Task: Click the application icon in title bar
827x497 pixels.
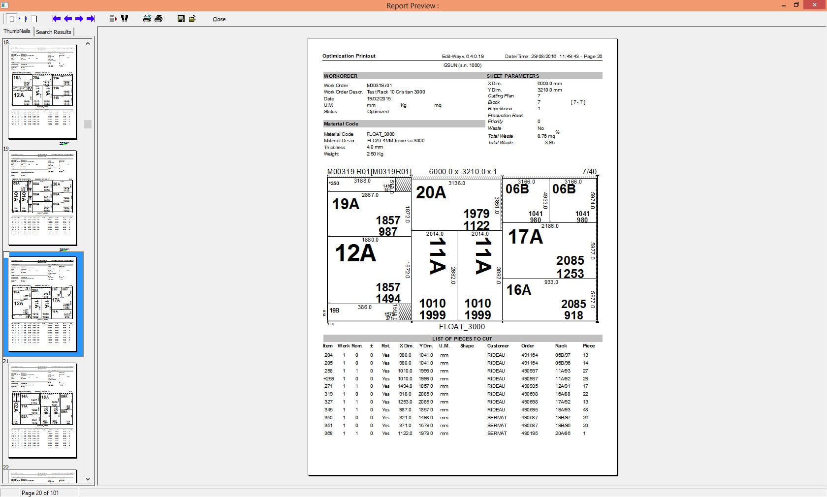Action: 4,5
